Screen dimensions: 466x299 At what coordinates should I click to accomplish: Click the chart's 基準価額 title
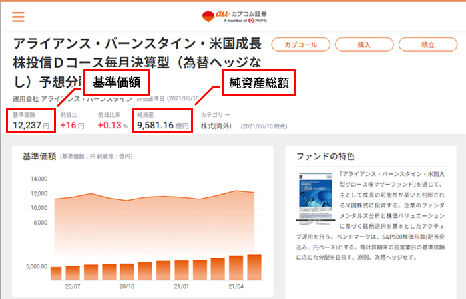39,156
